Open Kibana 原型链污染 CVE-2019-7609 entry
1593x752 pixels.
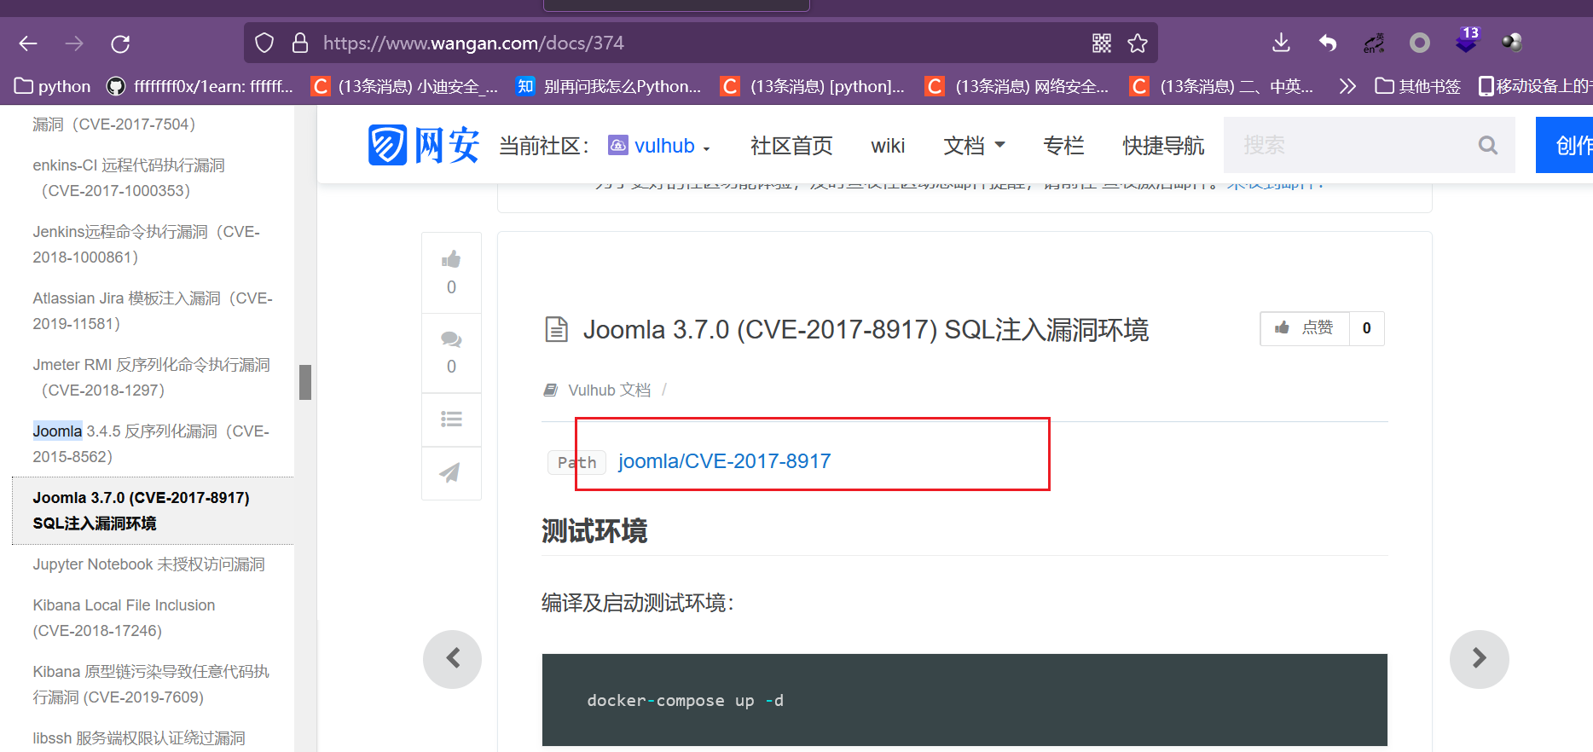[151, 685]
